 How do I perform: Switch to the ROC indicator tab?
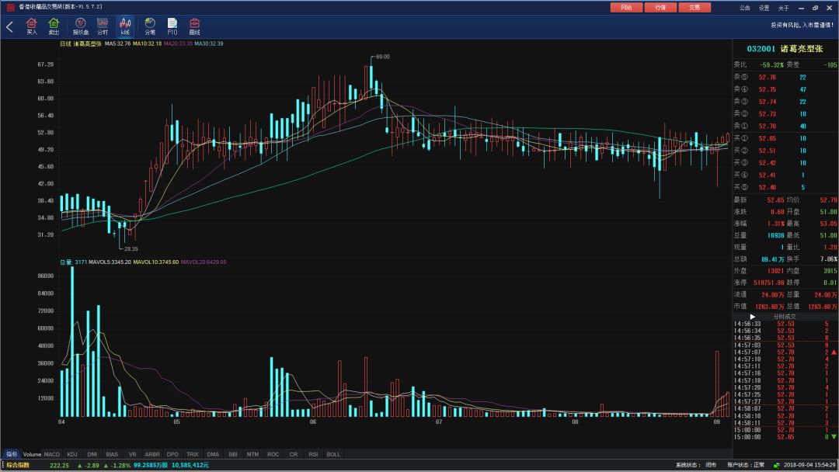pyautogui.click(x=273, y=454)
